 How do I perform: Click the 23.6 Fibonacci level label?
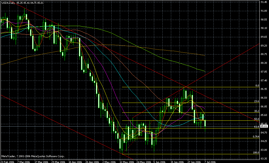pos(257,101)
